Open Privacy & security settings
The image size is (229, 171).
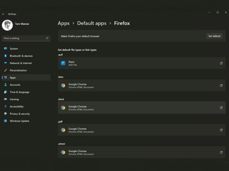pyautogui.click(x=20, y=114)
